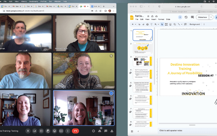Star the Fall De... presentation

[x=148, y=16]
